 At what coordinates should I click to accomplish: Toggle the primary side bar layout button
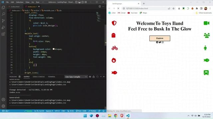coord(77,2)
